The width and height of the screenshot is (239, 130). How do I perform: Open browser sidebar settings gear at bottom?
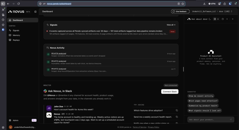(3, 128)
